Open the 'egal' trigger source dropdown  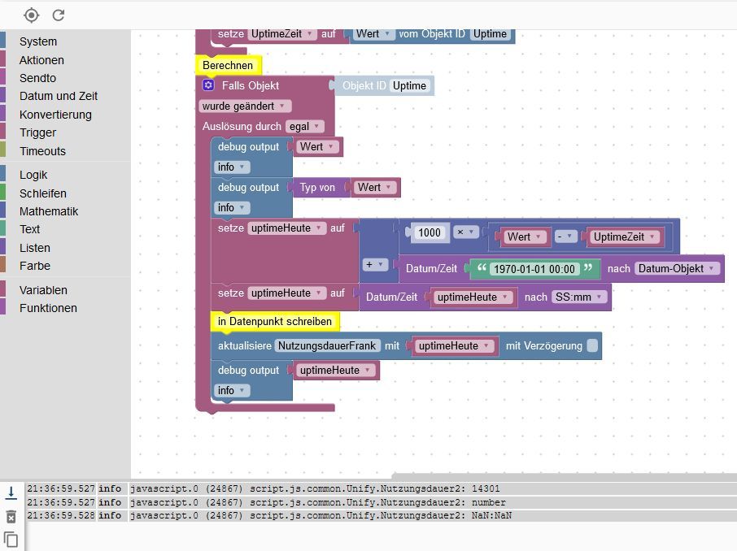304,126
